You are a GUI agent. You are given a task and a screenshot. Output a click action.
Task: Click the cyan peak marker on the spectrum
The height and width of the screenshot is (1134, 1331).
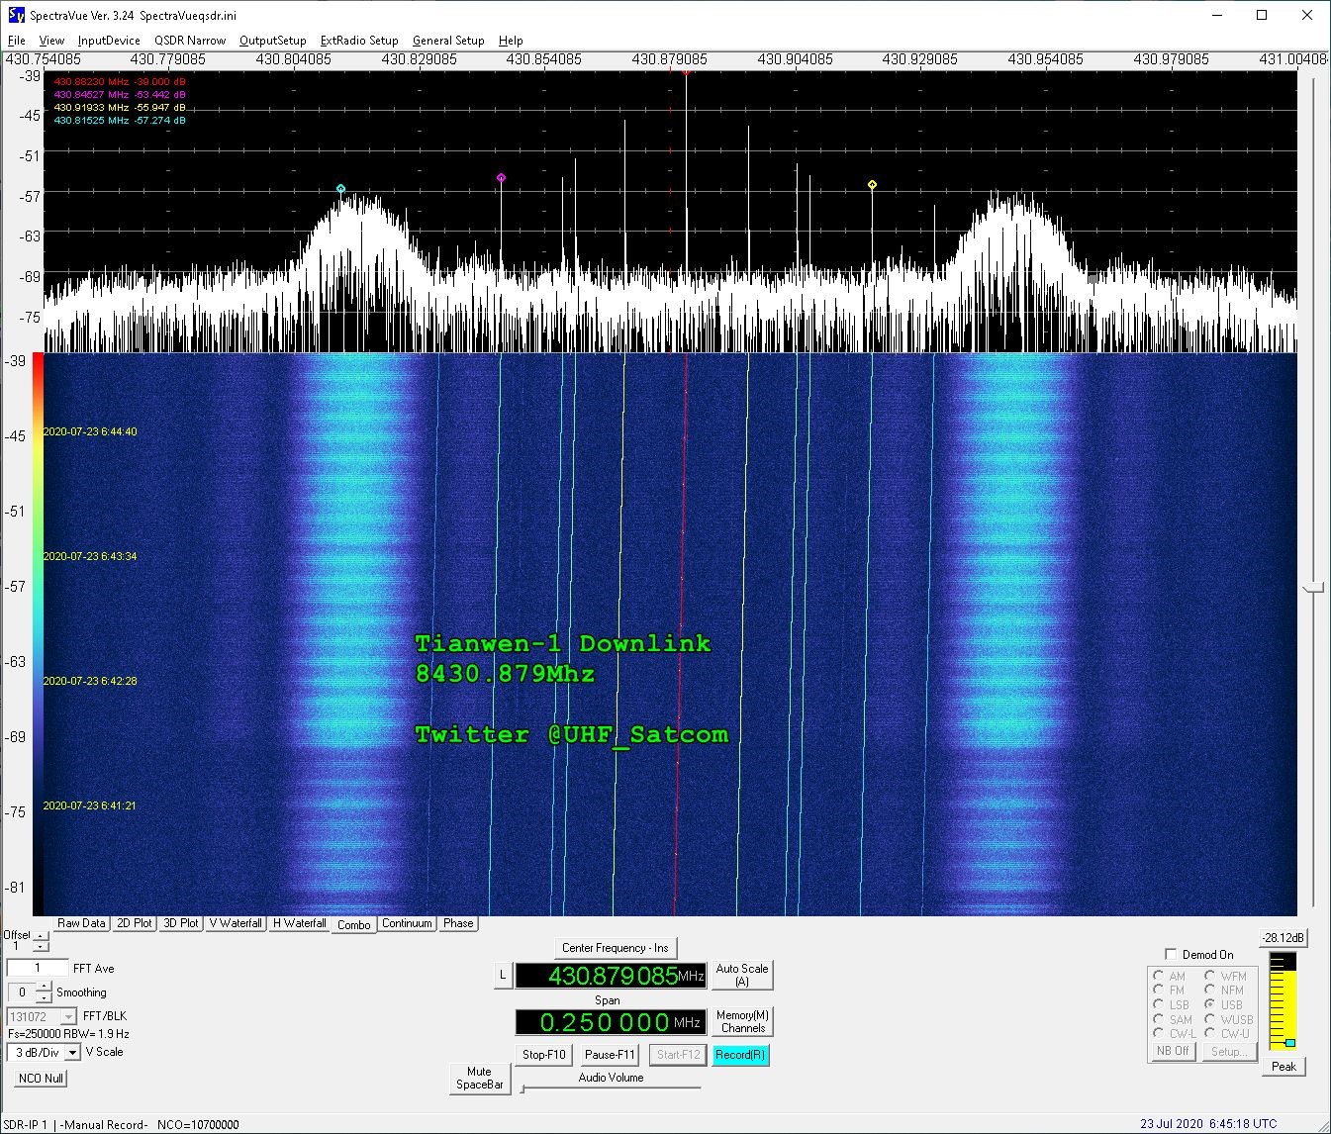341,188
